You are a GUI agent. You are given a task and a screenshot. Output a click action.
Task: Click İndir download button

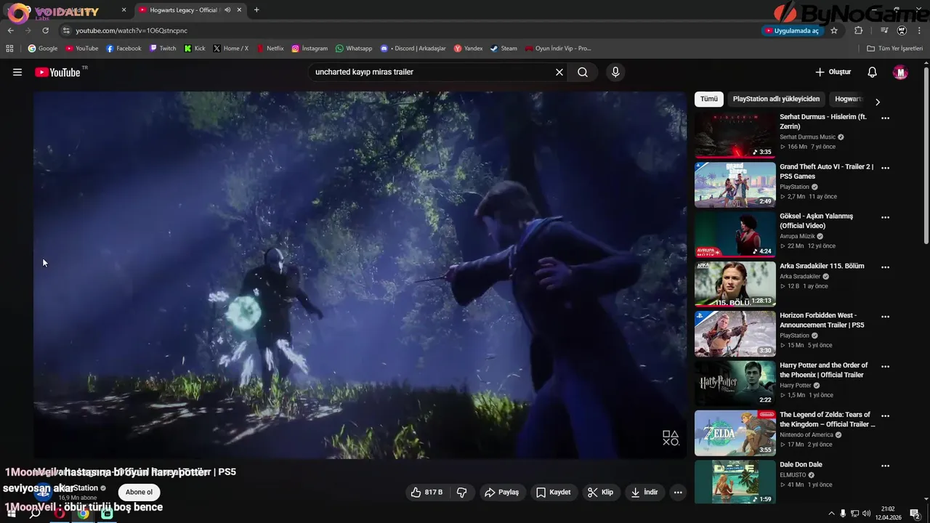[x=644, y=492]
